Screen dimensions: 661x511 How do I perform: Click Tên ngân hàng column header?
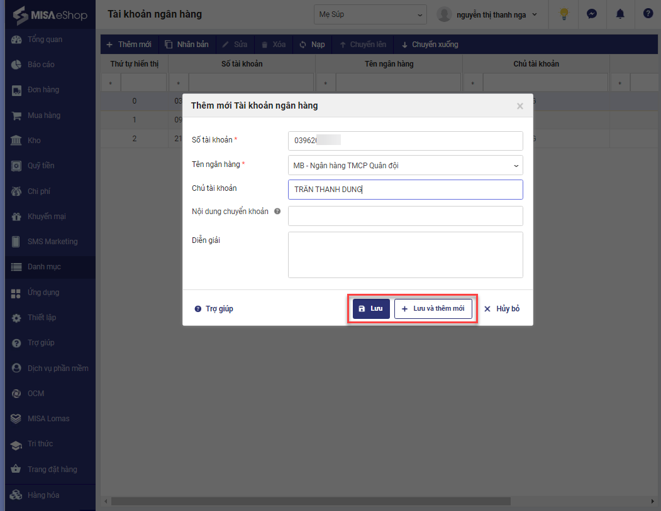[x=389, y=64]
